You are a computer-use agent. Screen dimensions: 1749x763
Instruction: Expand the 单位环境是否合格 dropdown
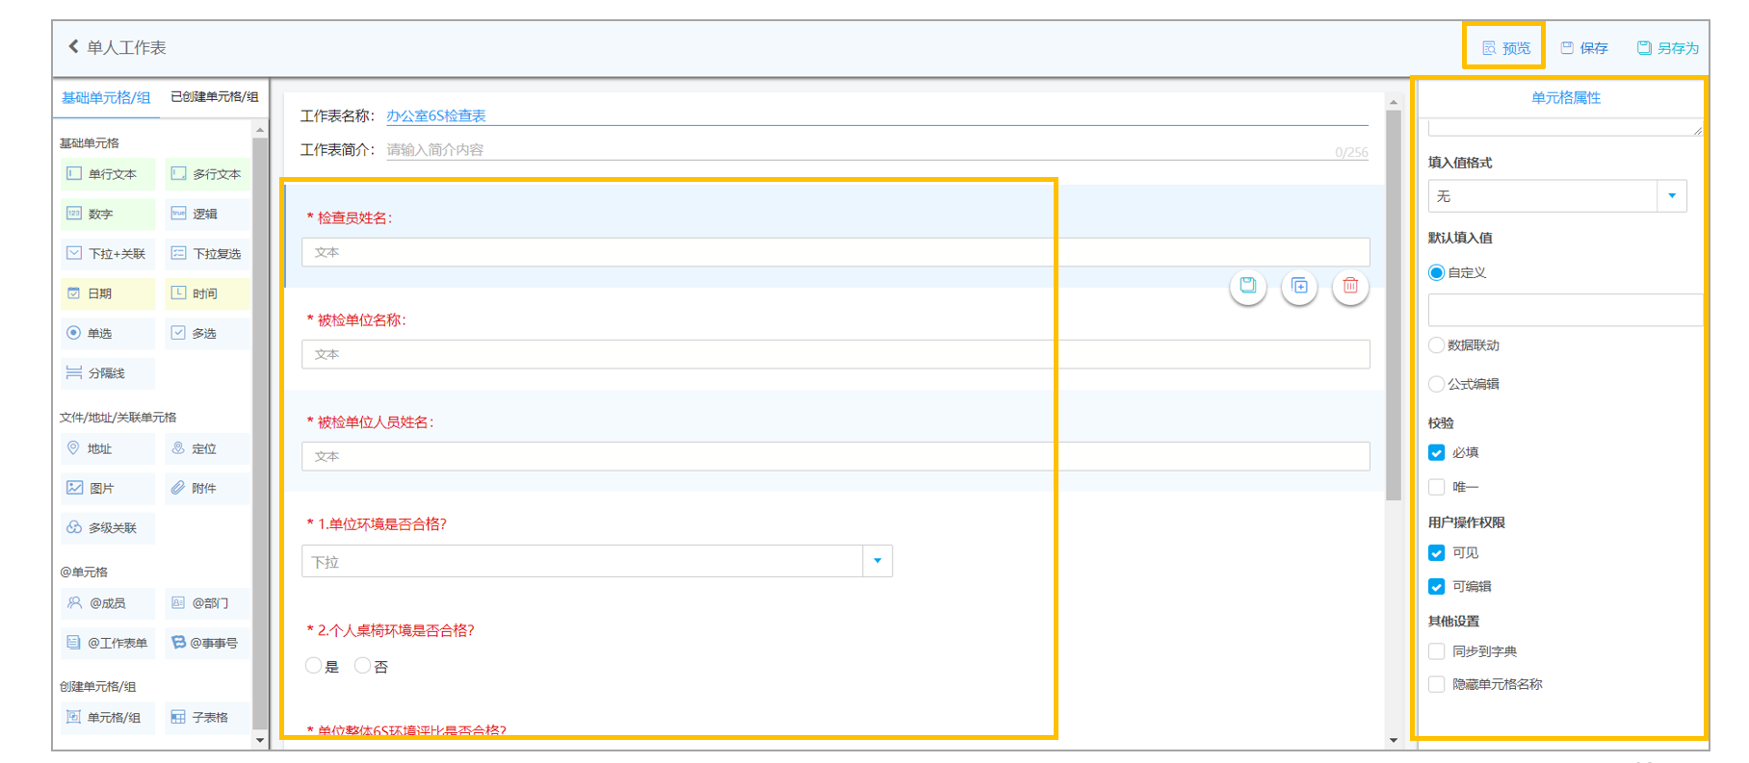click(x=597, y=561)
